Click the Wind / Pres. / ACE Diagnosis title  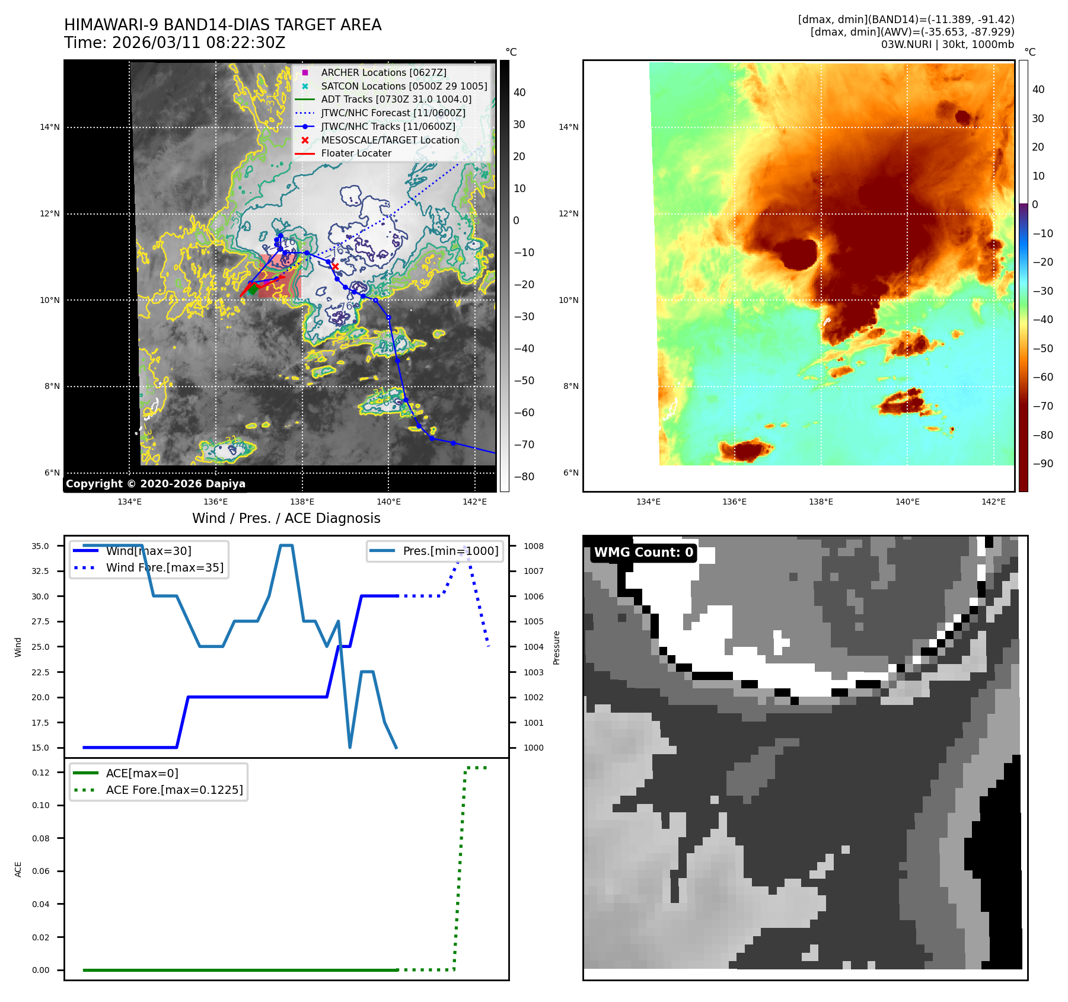286,518
